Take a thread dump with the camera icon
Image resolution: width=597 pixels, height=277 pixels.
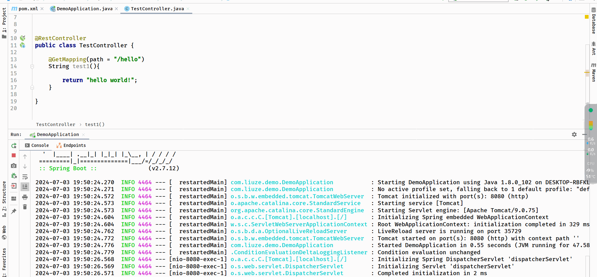tap(14, 166)
